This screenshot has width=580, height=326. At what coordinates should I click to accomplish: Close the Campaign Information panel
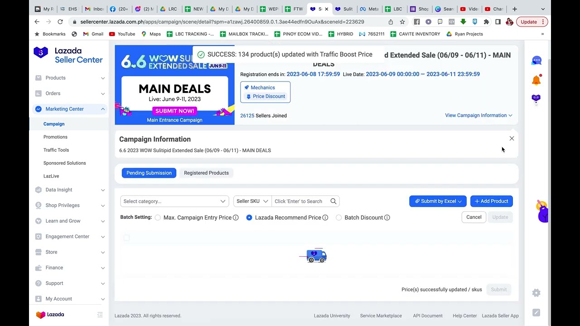click(512, 139)
